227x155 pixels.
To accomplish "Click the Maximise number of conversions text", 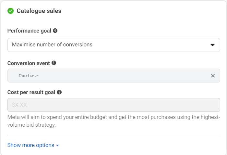I will click(x=52, y=44).
